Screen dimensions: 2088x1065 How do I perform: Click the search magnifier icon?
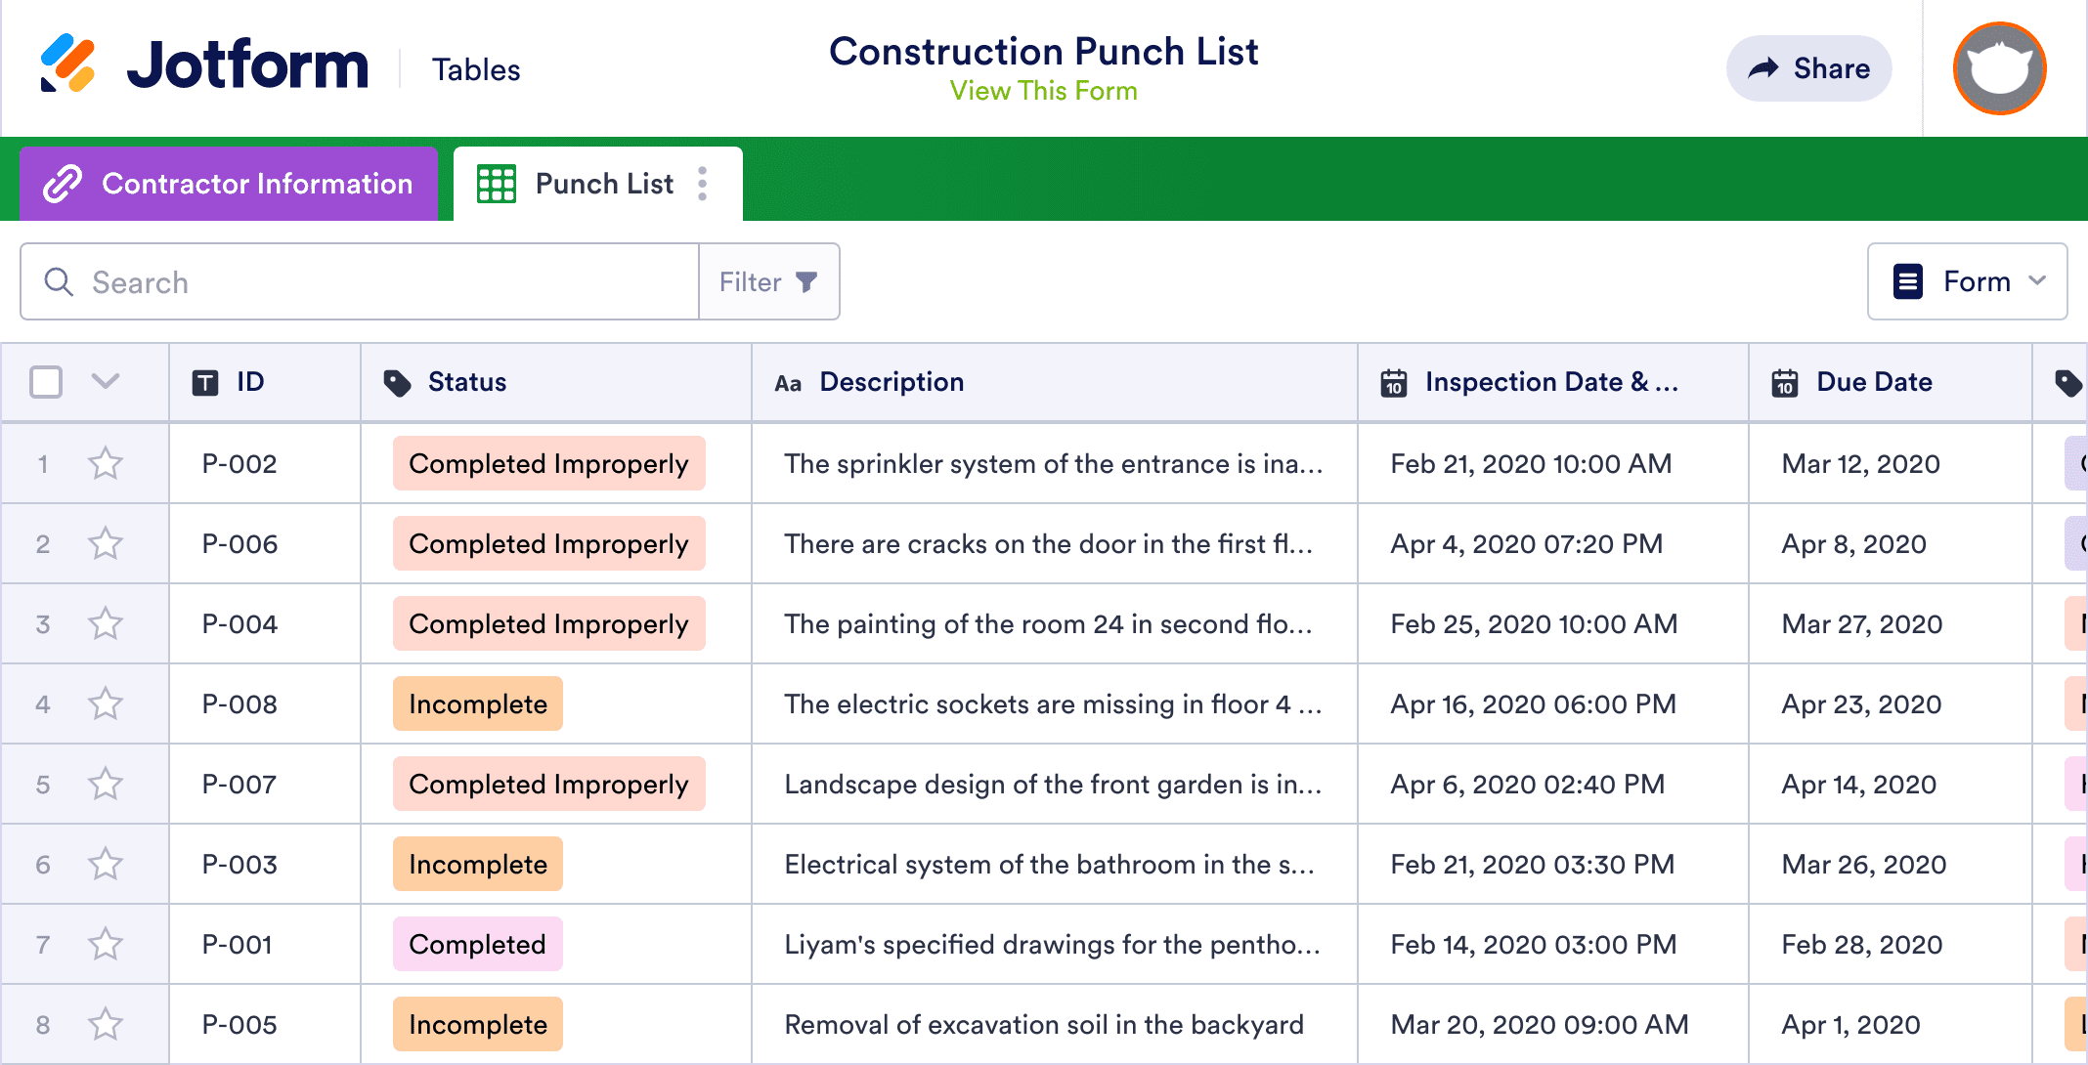coord(59,281)
